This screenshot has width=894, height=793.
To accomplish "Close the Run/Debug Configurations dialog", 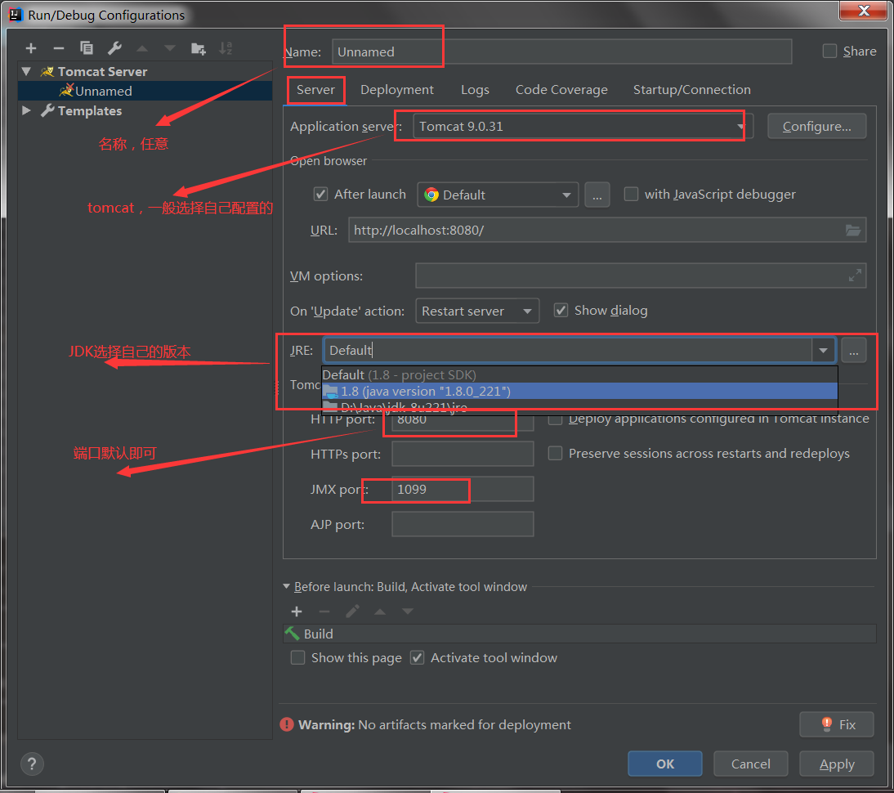I will (x=864, y=11).
